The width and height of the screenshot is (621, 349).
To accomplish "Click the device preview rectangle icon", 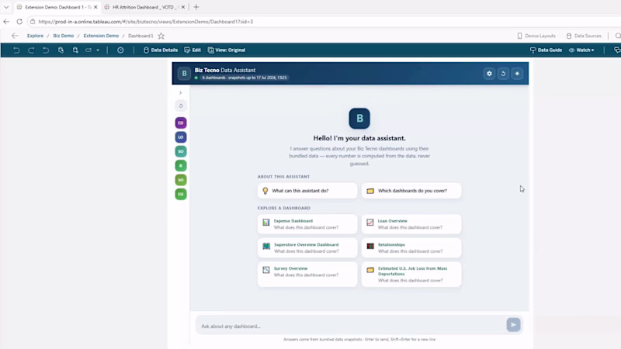I will tap(88, 50).
